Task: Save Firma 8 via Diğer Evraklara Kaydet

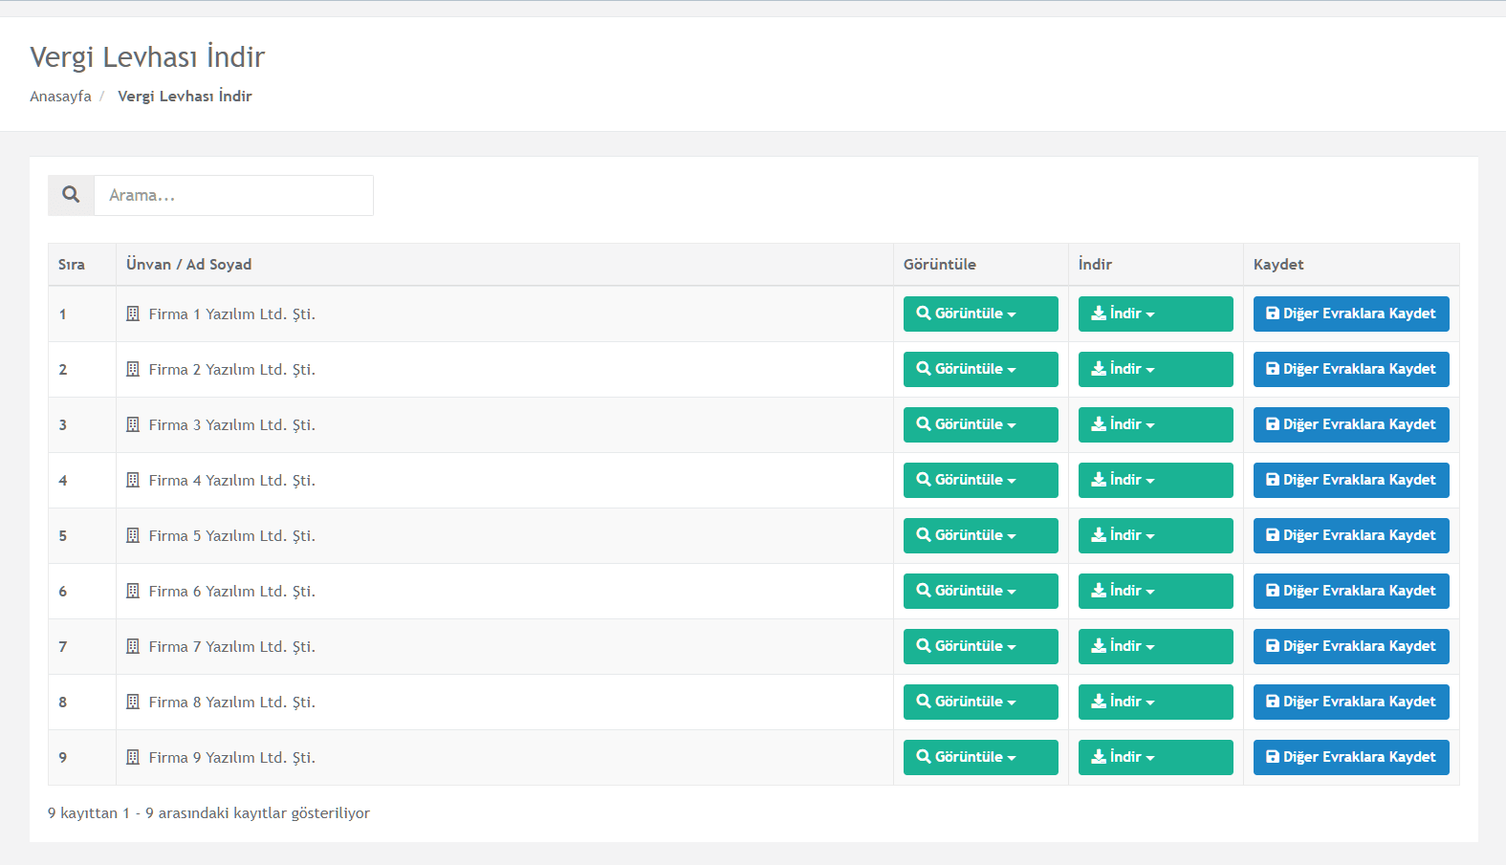Action: [x=1351, y=702]
